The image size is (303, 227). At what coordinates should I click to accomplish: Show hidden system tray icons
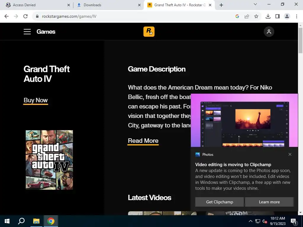pos(250,221)
